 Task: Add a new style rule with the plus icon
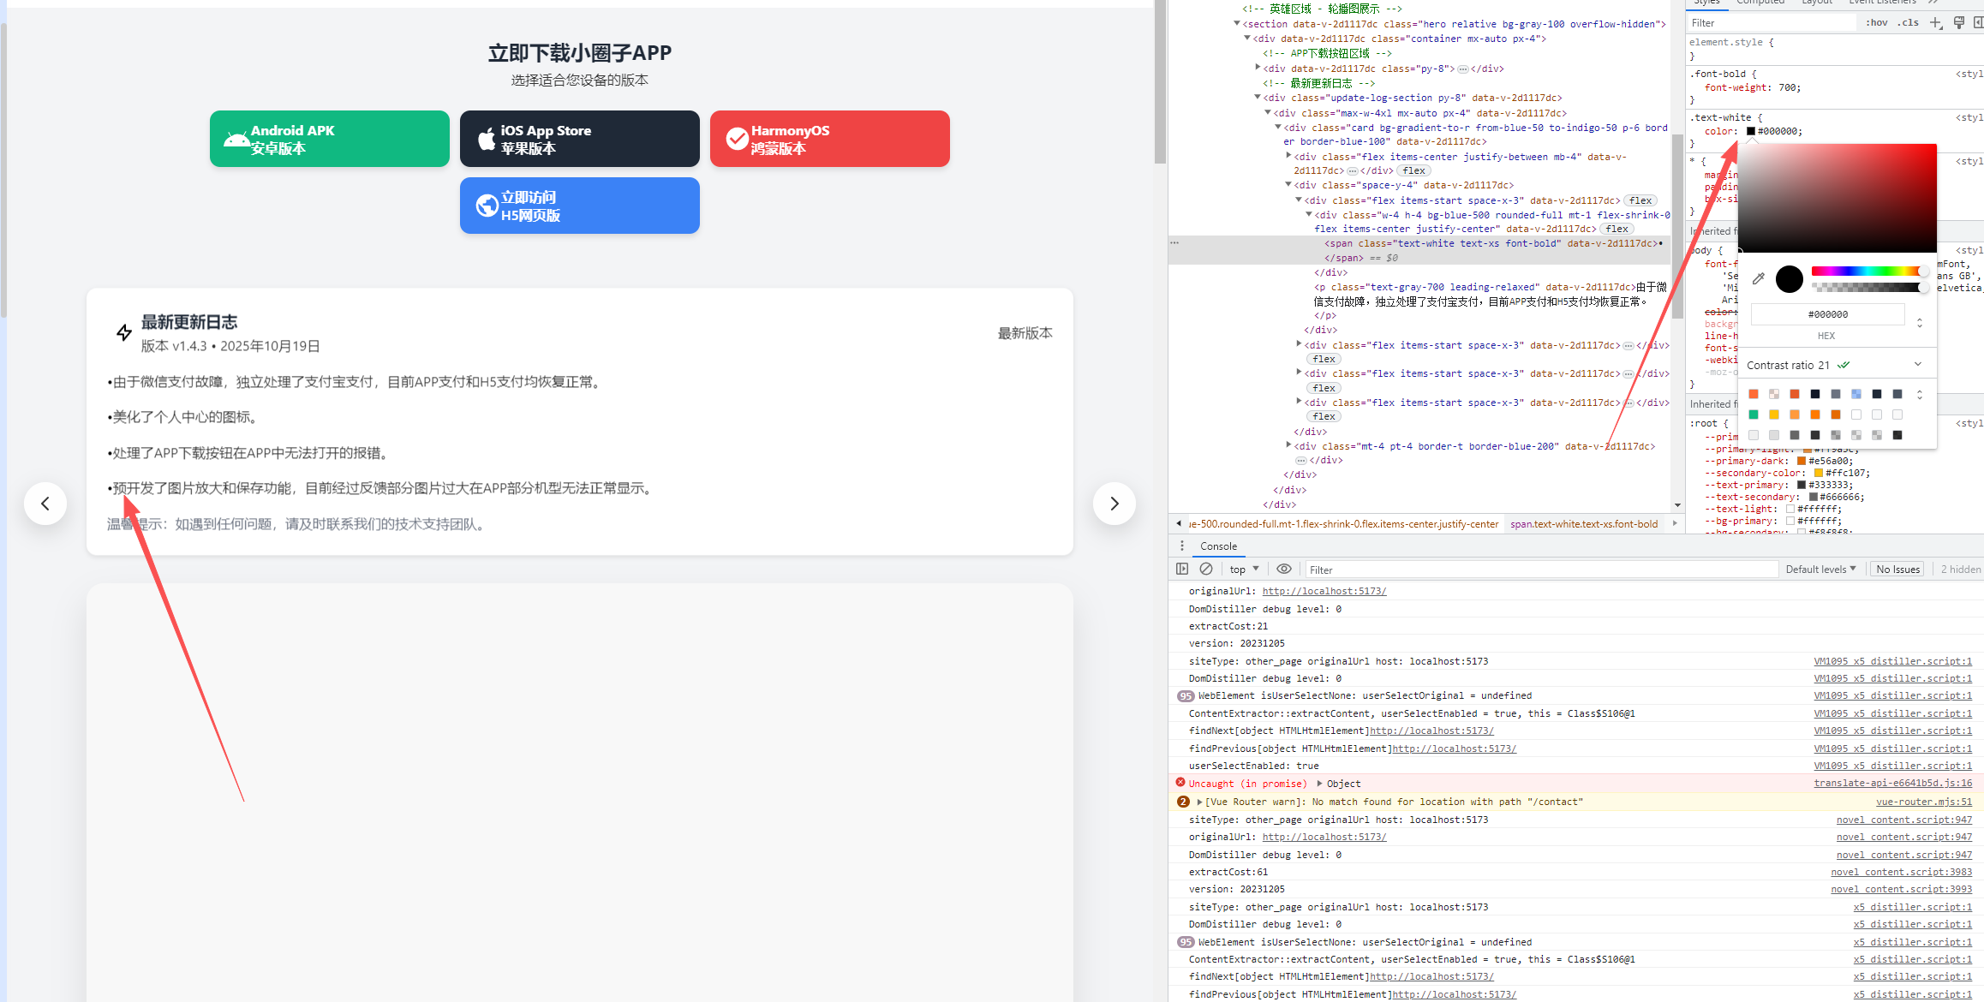point(1935,23)
